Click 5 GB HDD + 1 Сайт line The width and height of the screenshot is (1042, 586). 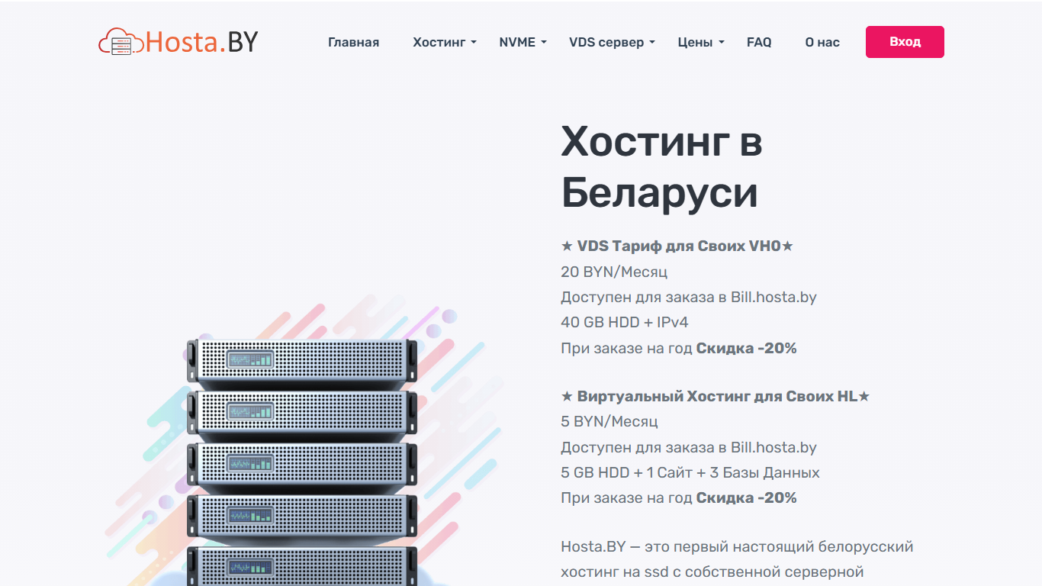[690, 472]
